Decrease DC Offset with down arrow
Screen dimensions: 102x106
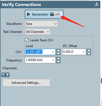pyautogui.click(x=89, y=53)
